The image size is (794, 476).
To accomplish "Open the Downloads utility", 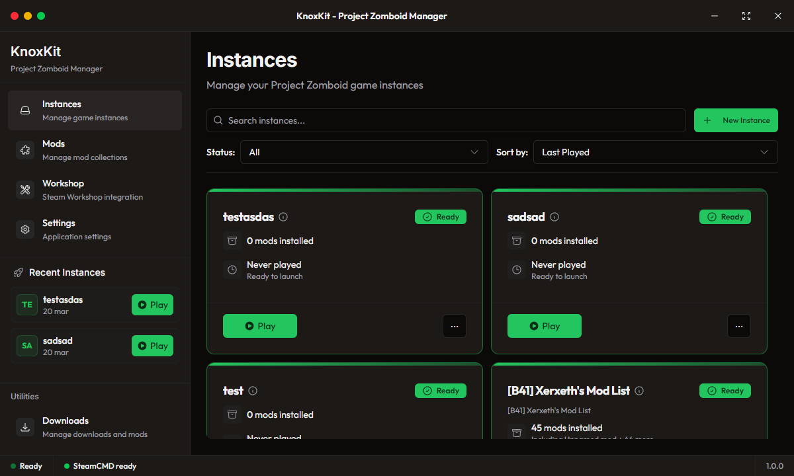I will (95, 427).
